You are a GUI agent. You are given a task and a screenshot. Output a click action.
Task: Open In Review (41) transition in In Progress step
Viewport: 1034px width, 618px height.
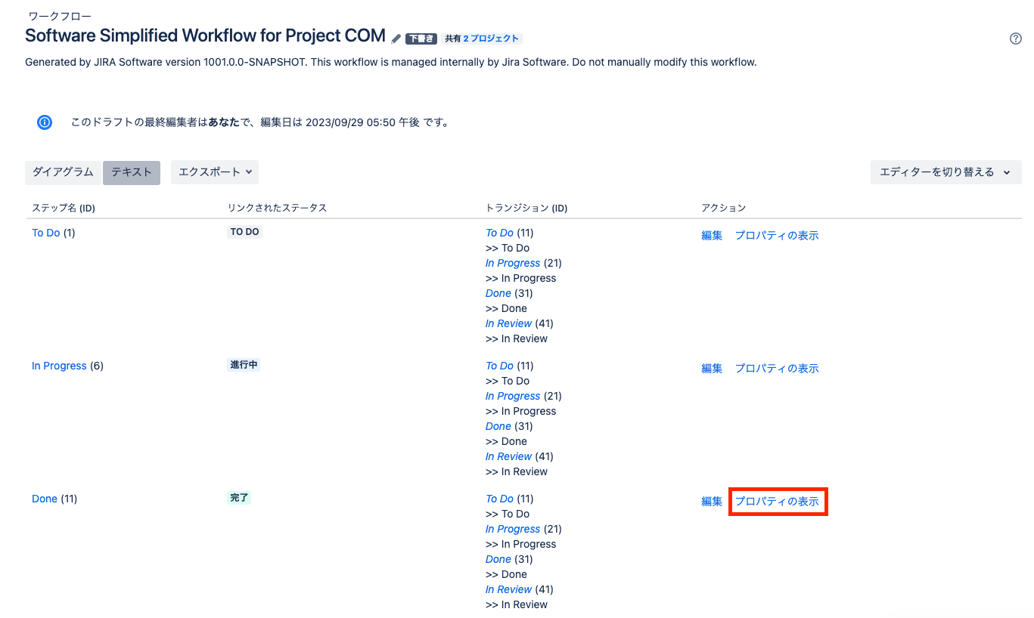pyautogui.click(x=508, y=456)
